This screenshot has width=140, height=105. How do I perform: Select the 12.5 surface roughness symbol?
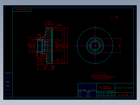(117, 17)
